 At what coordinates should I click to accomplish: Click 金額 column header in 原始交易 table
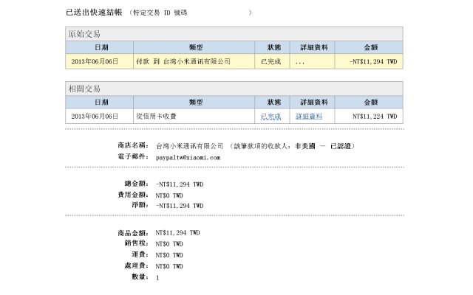coord(369,47)
